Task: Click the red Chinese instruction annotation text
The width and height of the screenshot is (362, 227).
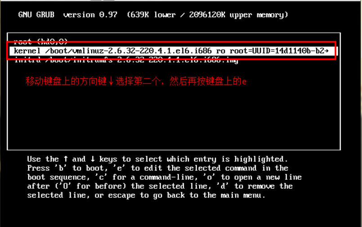Action: click(x=136, y=82)
